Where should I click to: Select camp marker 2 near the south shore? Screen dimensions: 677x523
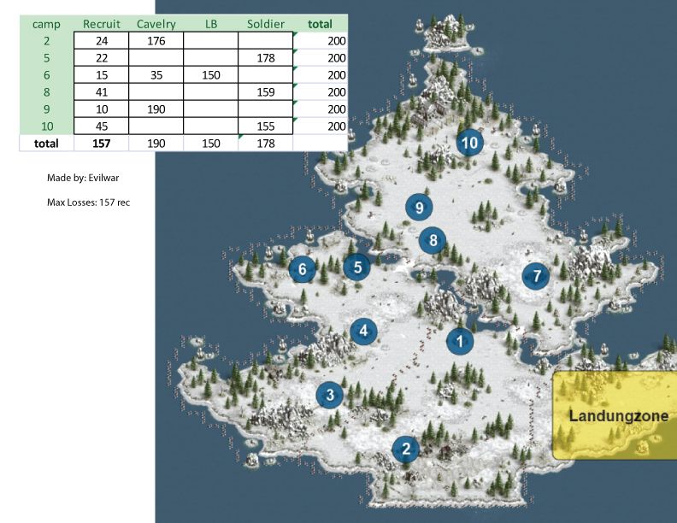point(406,449)
